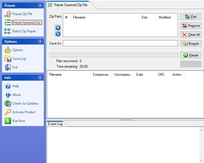The image size is (204, 163).
Task: Sort results by Uncompres... column
Action: click(123, 75)
